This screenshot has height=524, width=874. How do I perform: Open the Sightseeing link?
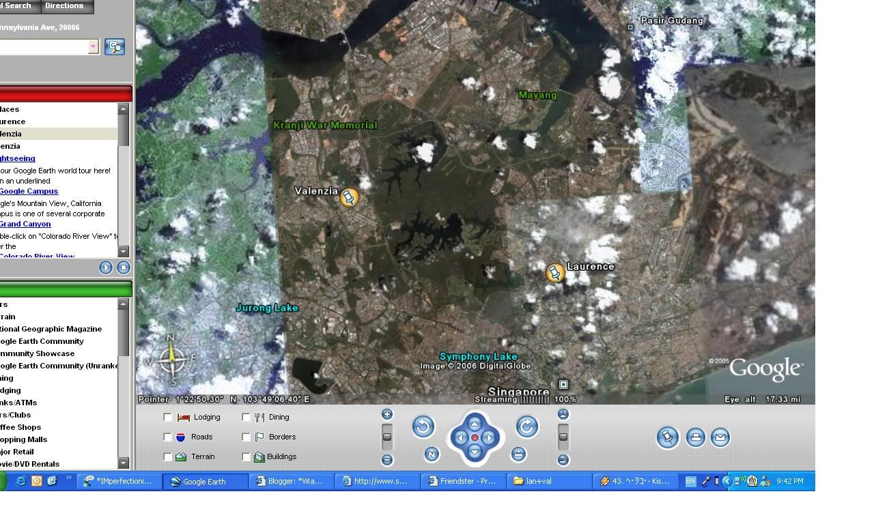pos(17,158)
